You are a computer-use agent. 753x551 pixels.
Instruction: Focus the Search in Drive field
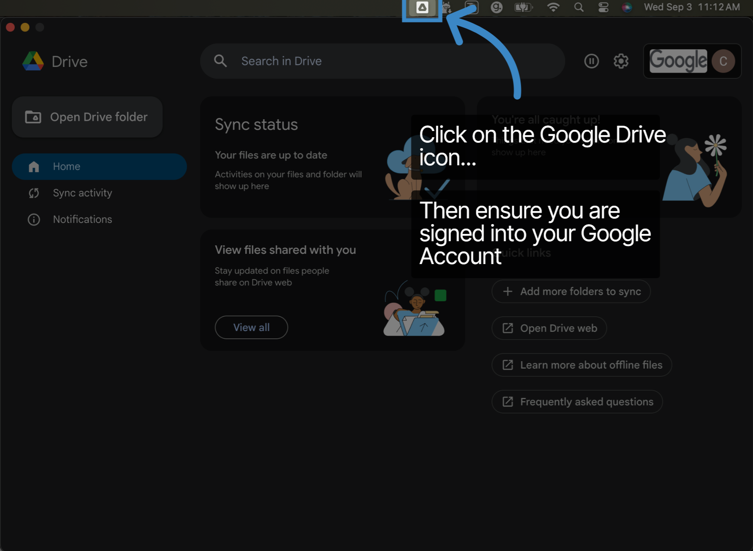pos(382,61)
